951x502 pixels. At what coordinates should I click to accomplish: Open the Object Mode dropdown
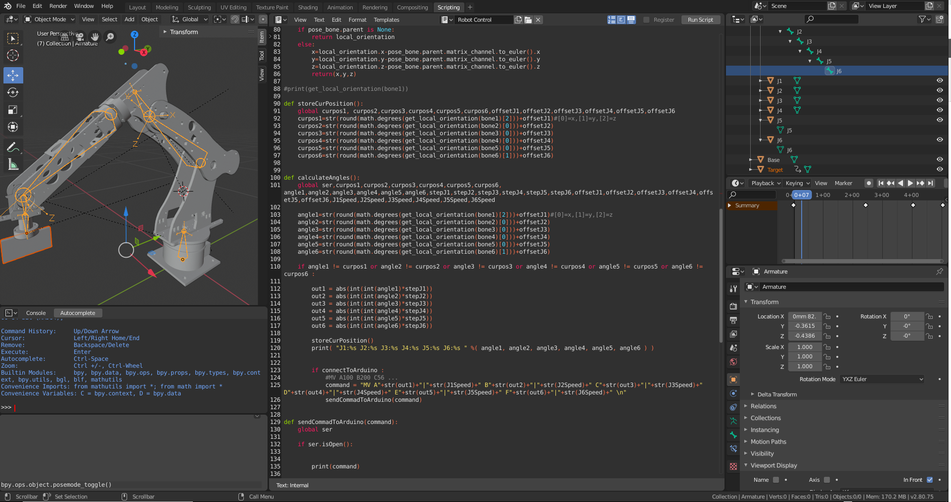point(50,19)
